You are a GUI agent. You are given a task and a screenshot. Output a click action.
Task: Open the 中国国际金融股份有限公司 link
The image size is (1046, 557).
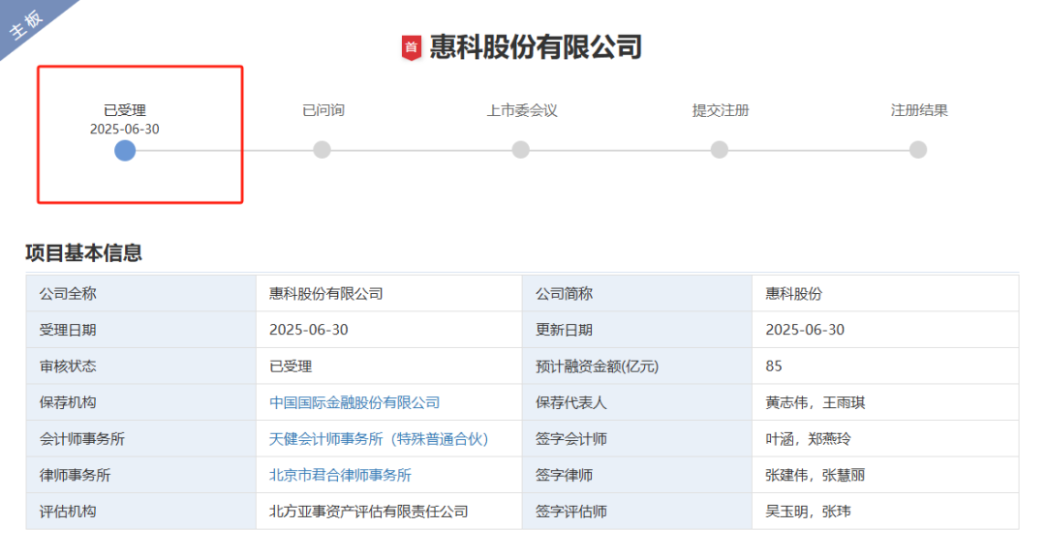354,402
